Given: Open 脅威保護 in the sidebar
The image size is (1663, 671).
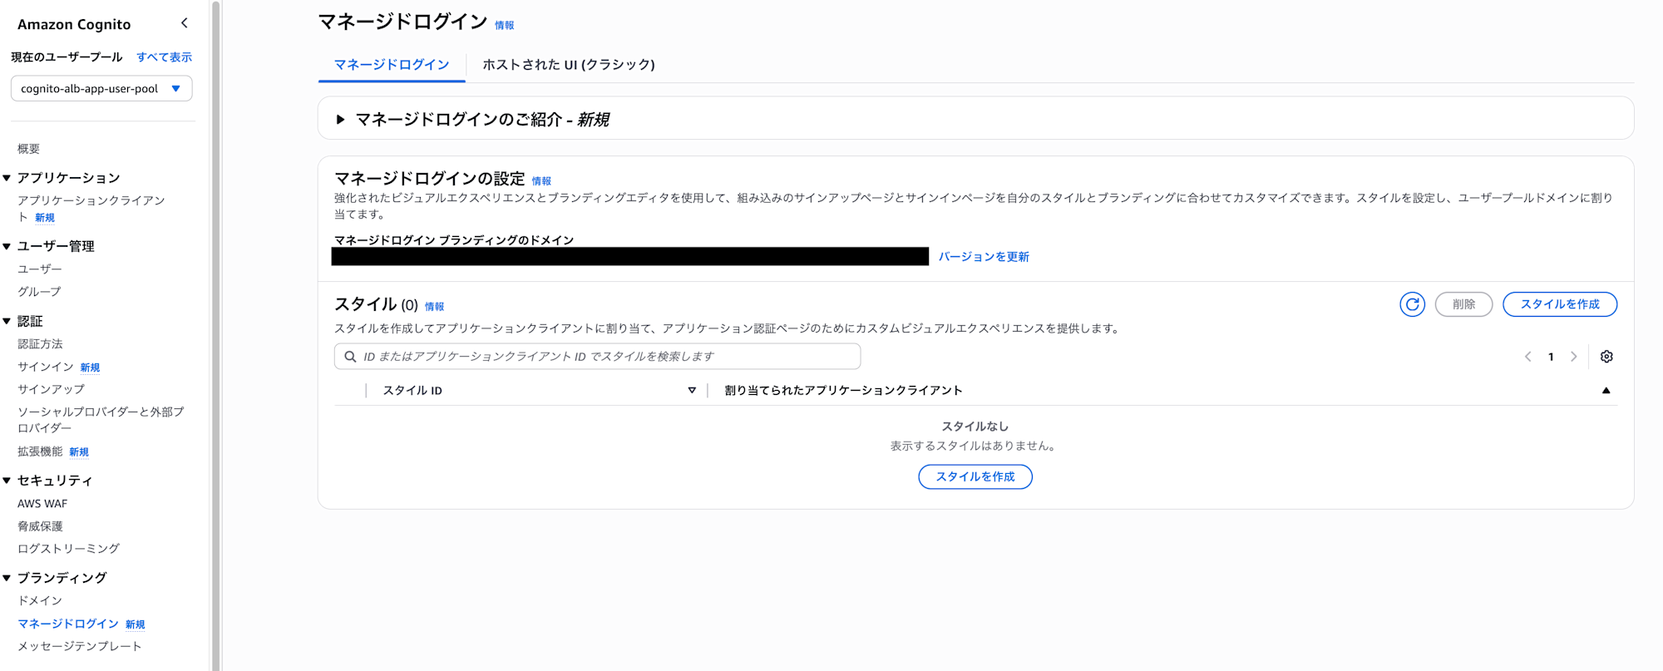Looking at the screenshot, I should (41, 526).
